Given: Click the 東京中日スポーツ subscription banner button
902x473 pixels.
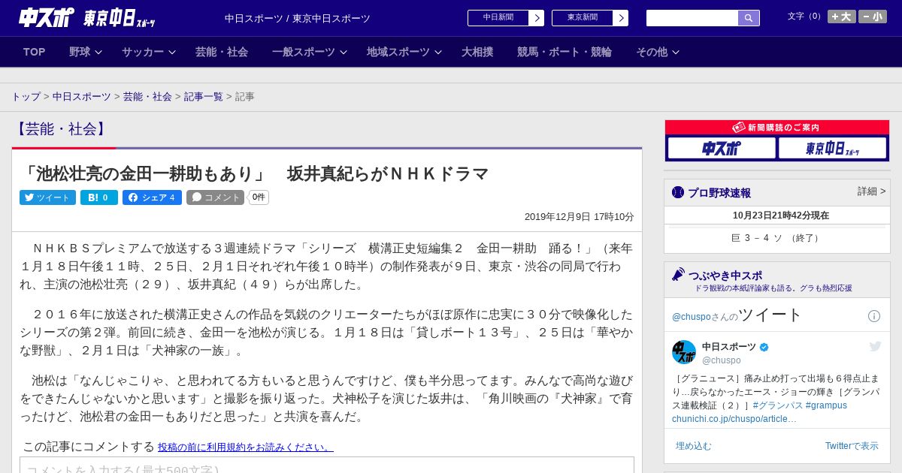Looking at the screenshot, I should (833, 148).
